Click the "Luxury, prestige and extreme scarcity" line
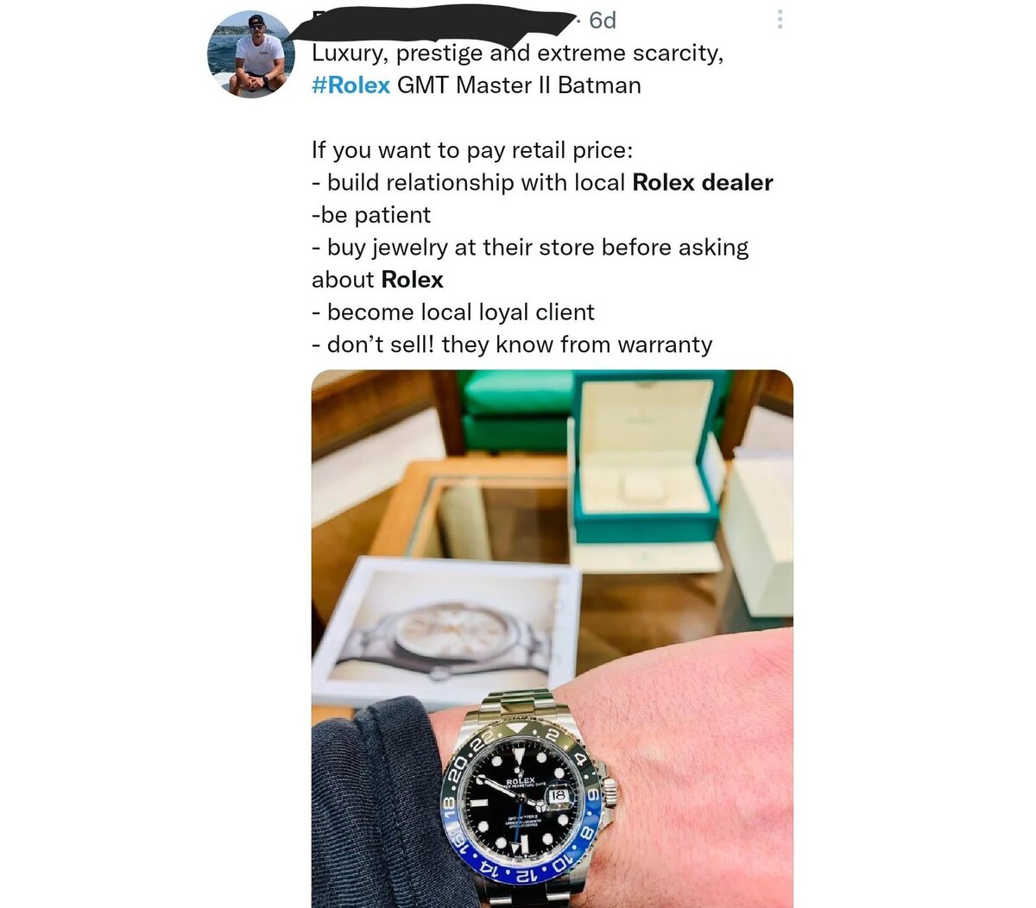 point(518,54)
